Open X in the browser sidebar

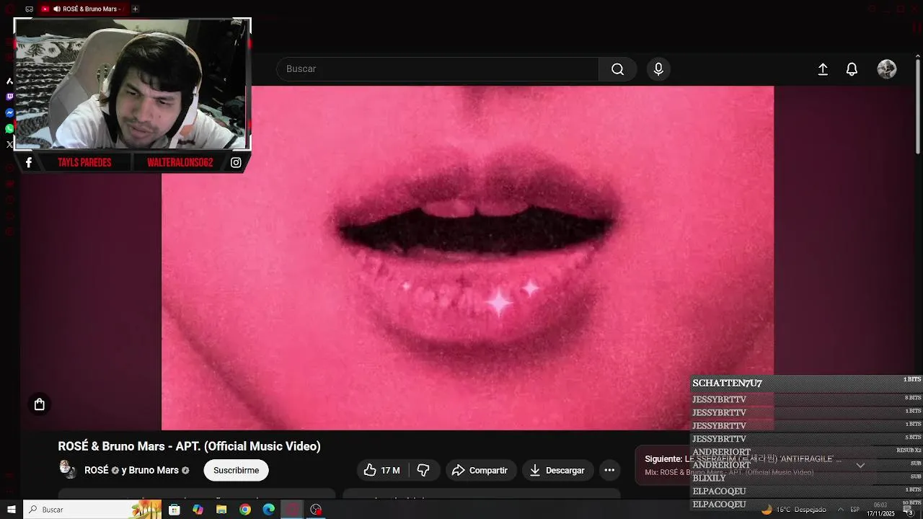pyautogui.click(x=9, y=144)
